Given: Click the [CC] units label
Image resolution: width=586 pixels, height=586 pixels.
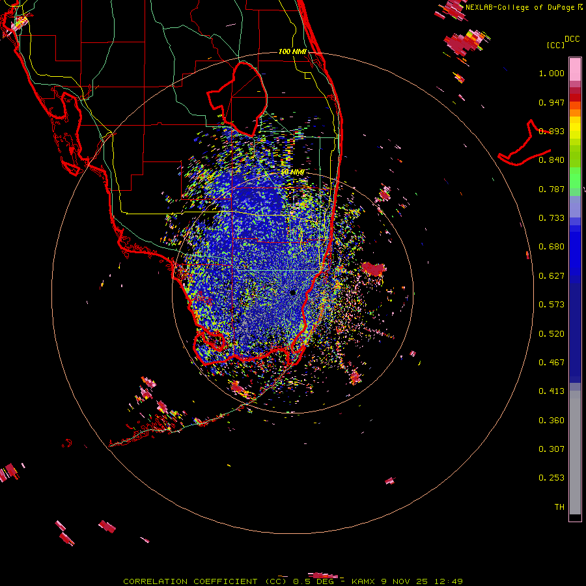Looking at the screenshot, I should 556,45.
